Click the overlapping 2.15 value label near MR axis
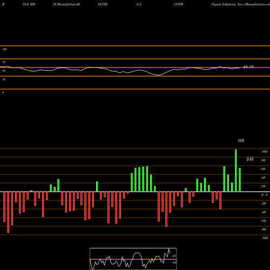The image size is (270, 270). (250, 159)
